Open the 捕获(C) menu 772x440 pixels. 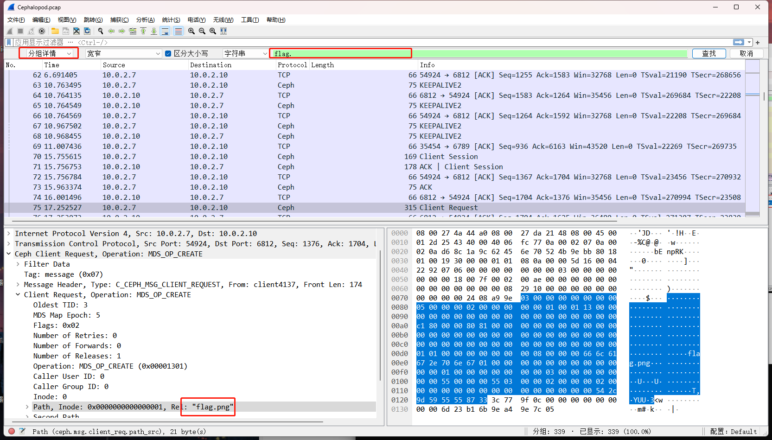pyautogui.click(x=119, y=20)
